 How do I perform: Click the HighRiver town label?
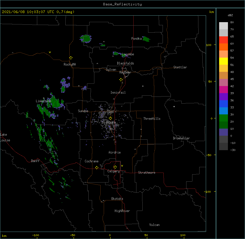pos(122,211)
